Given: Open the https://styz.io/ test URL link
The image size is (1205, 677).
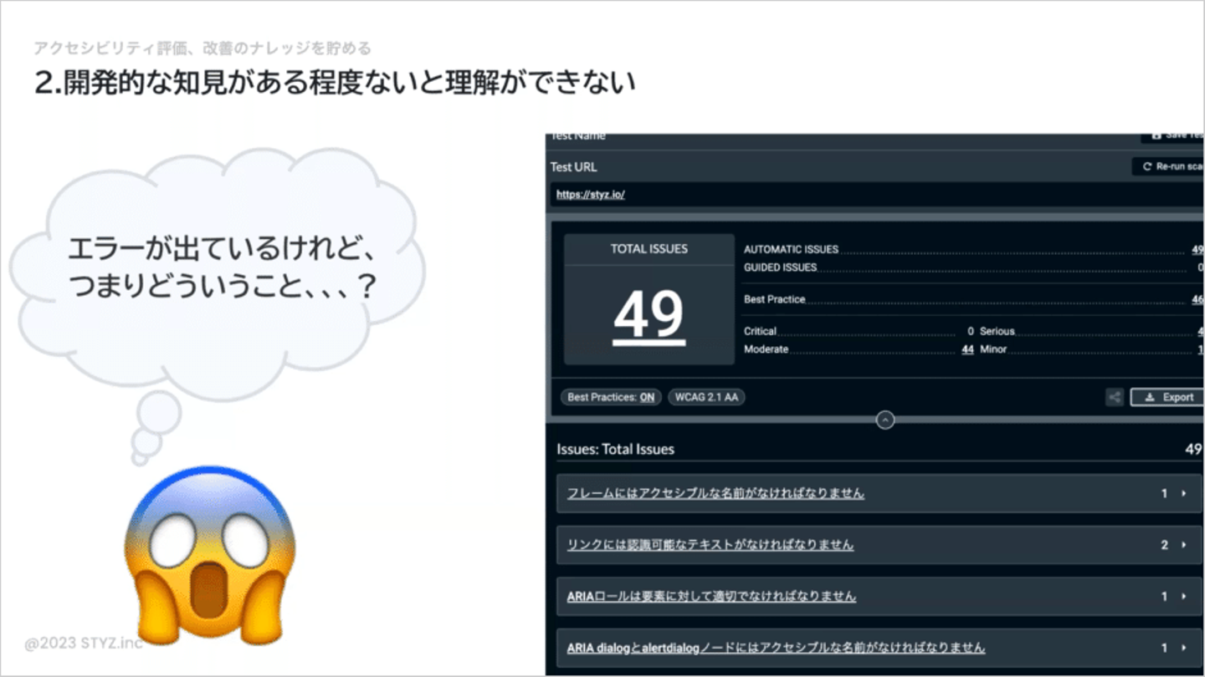Looking at the screenshot, I should tap(591, 195).
